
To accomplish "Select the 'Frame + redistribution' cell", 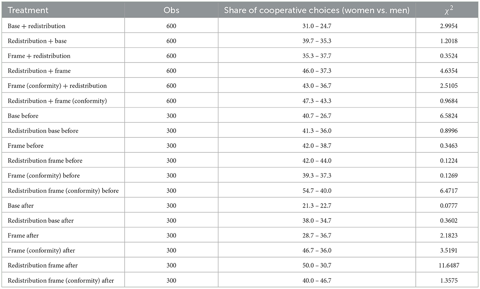I will 39,56.
